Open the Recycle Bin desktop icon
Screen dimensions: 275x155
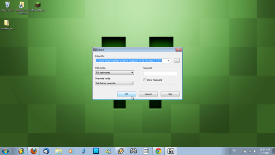point(7,6)
